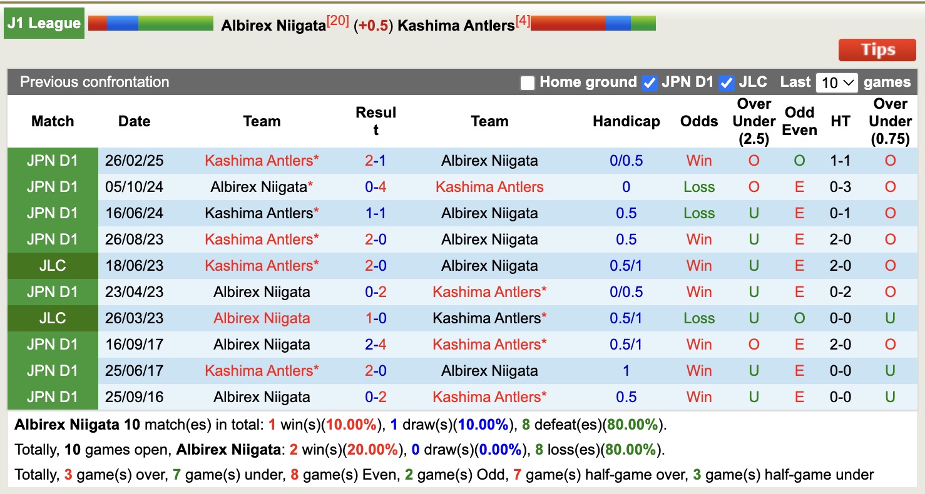The width and height of the screenshot is (925, 494).
Task: Click the JLC label on the 18/06/23 row
Action: tap(53, 266)
